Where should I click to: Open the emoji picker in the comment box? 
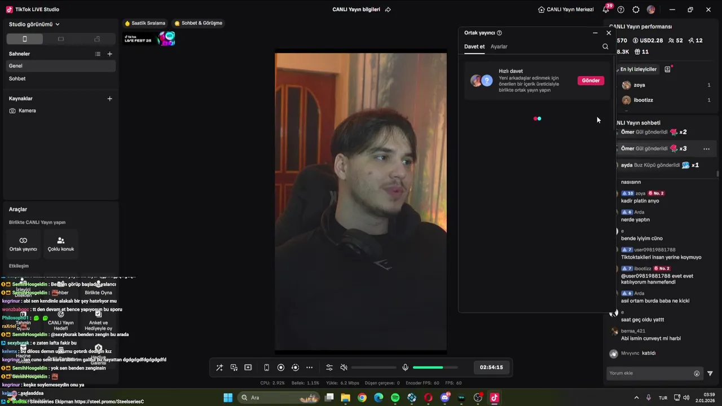click(697, 373)
